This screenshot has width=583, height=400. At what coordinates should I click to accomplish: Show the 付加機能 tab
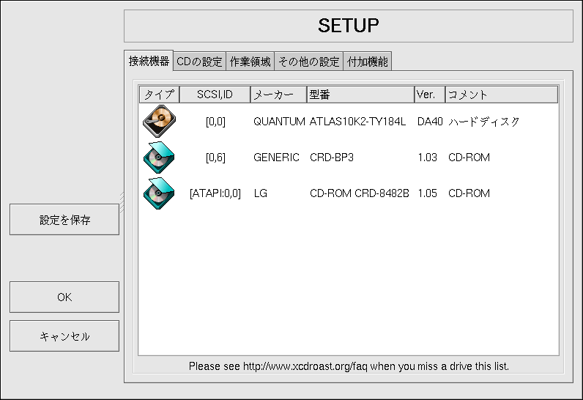coord(368,62)
